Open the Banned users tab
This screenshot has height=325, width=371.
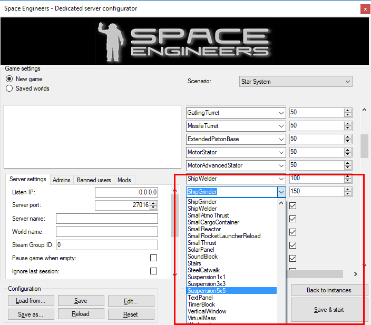(94, 180)
